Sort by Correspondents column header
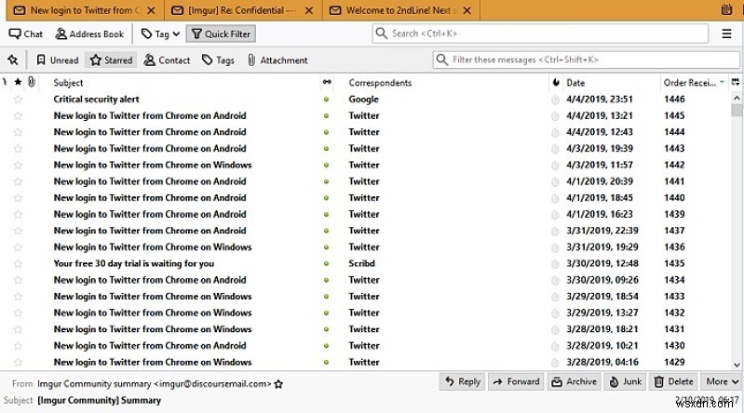 380,83
